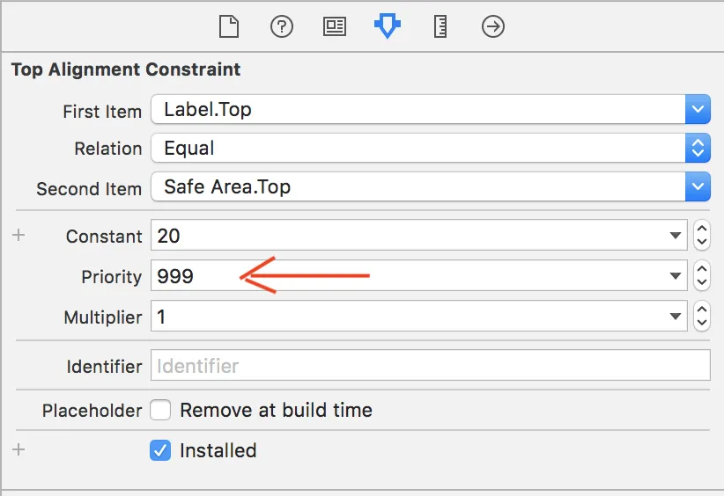724x496 pixels.
Task: Click the plus icon beside Constant
Action: (x=18, y=236)
